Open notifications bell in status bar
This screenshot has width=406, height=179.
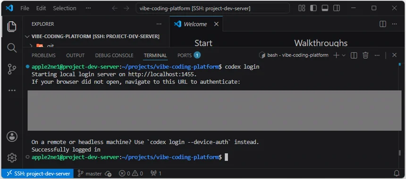(397, 173)
